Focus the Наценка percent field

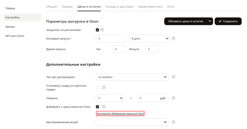[x=110, y=98]
